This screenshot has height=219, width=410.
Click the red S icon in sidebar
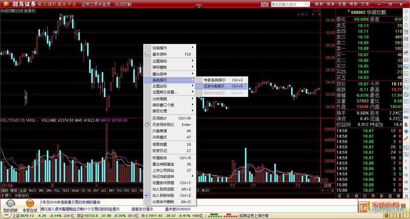click(406, 124)
